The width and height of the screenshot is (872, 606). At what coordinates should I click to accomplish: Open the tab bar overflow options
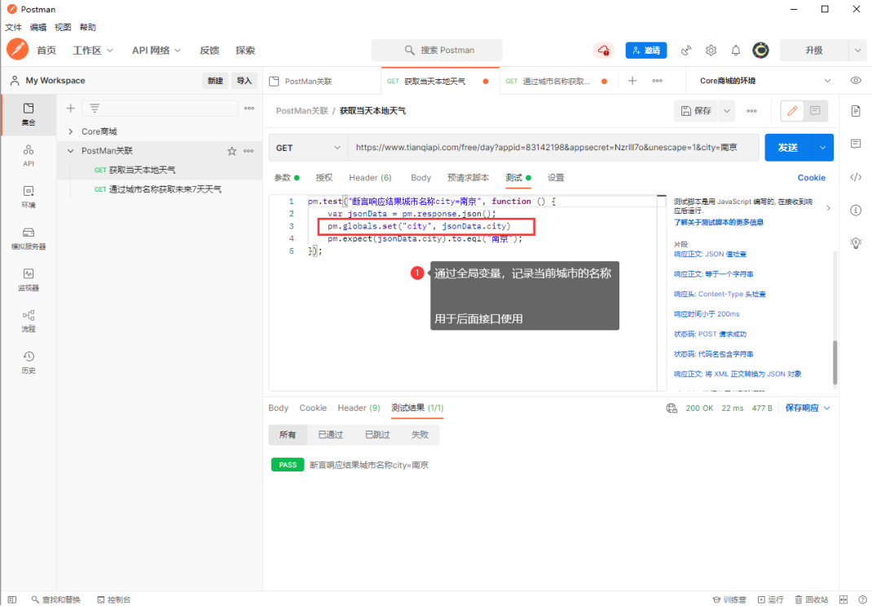pos(658,81)
